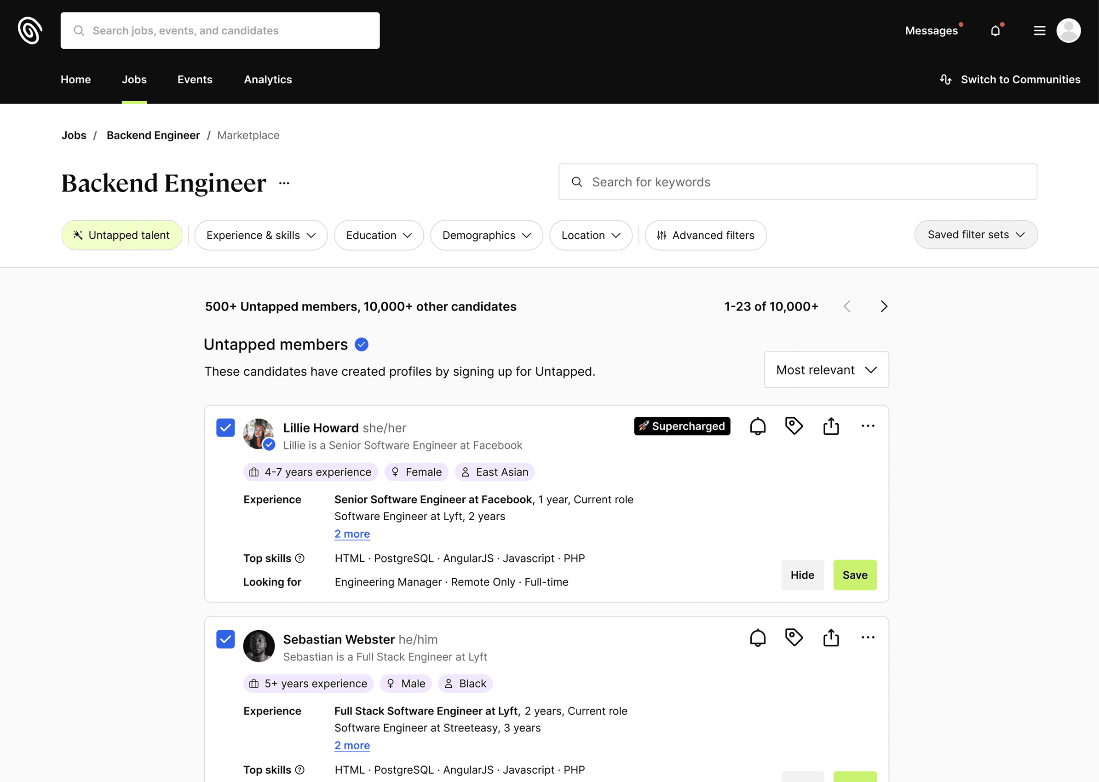Click the ellipsis next to the Backend Engineer title
Viewport: 1099px width, 782px height.
click(x=284, y=183)
